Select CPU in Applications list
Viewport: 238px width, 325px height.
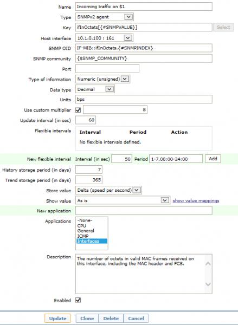pos(92,226)
